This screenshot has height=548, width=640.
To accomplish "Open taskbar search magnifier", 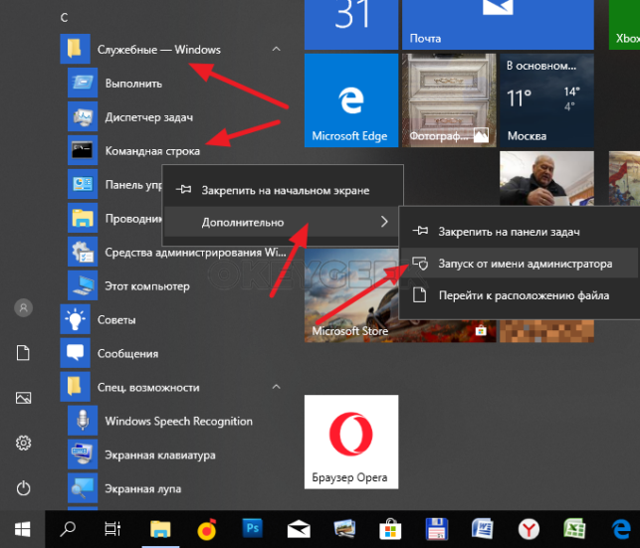I will [68, 529].
